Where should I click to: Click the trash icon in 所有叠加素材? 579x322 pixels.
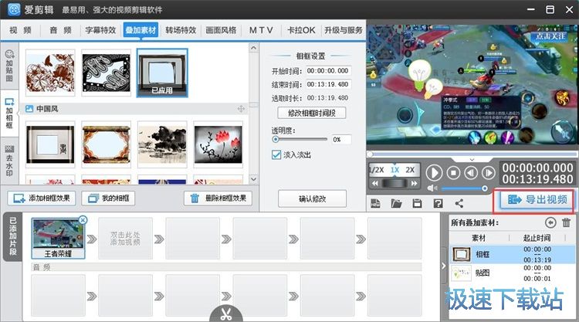(x=566, y=222)
